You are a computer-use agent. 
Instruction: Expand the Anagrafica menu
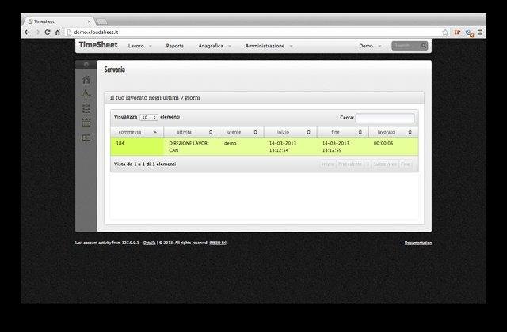[x=215, y=46]
